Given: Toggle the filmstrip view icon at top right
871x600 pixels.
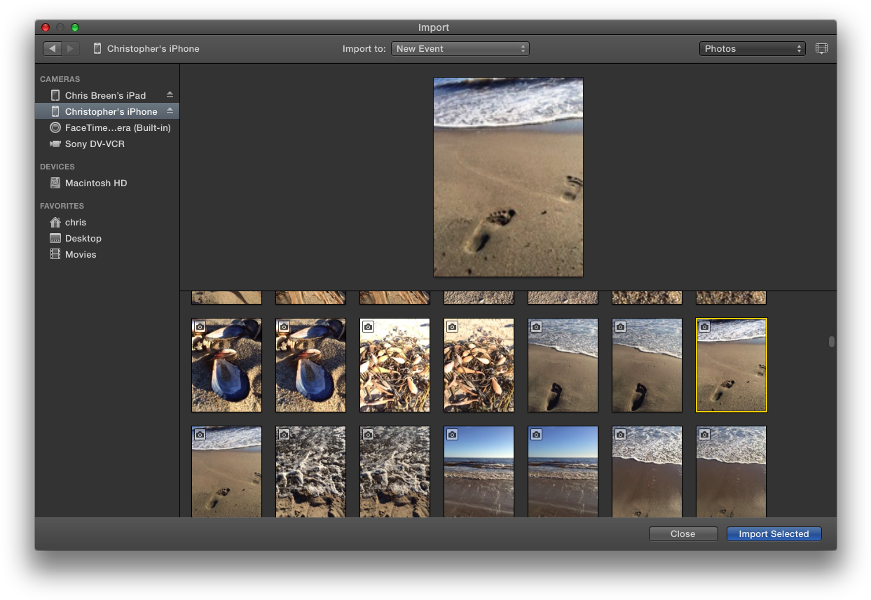Looking at the screenshot, I should click(x=821, y=49).
